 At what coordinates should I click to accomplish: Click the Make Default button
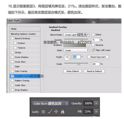[73, 71]
